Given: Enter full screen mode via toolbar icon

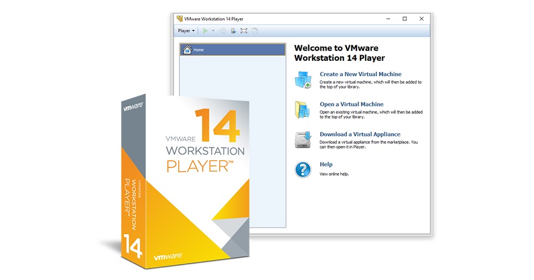Looking at the screenshot, I should [x=244, y=31].
